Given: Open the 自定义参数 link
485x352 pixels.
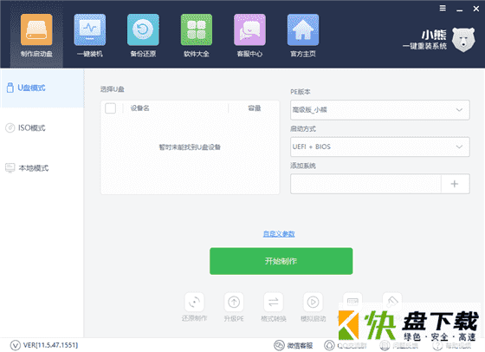Looking at the screenshot, I should pyautogui.click(x=279, y=234).
